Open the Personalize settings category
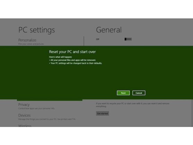 tap(27, 40)
